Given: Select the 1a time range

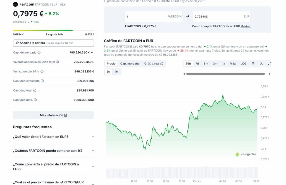Looking at the screenshot, I should (x=224, y=64).
